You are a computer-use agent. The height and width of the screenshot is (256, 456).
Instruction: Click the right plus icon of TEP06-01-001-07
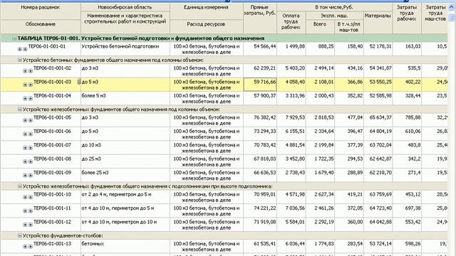pyautogui.click(x=30, y=148)
